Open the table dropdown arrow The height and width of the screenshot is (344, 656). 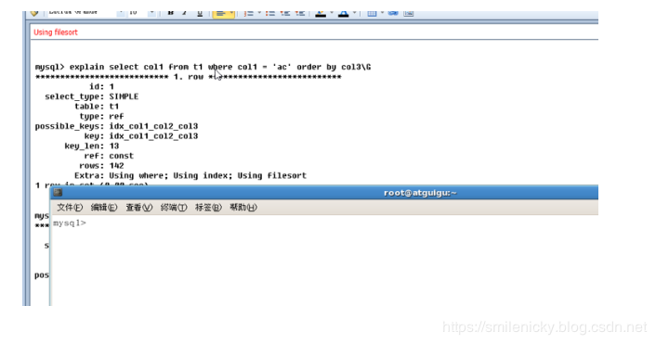(x=382, y=13)
